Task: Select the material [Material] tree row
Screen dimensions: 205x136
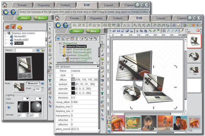Action: point(76,46)
